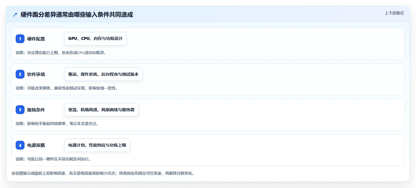This screenshot has width=416, height=188.
Task: Click the title 硬件跑分差异通常由哪些输入条件共同造成
Action: click(77, 14)
